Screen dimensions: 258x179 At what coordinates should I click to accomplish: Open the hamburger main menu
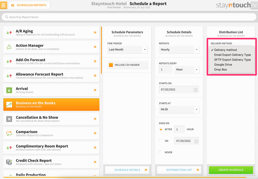3,5
